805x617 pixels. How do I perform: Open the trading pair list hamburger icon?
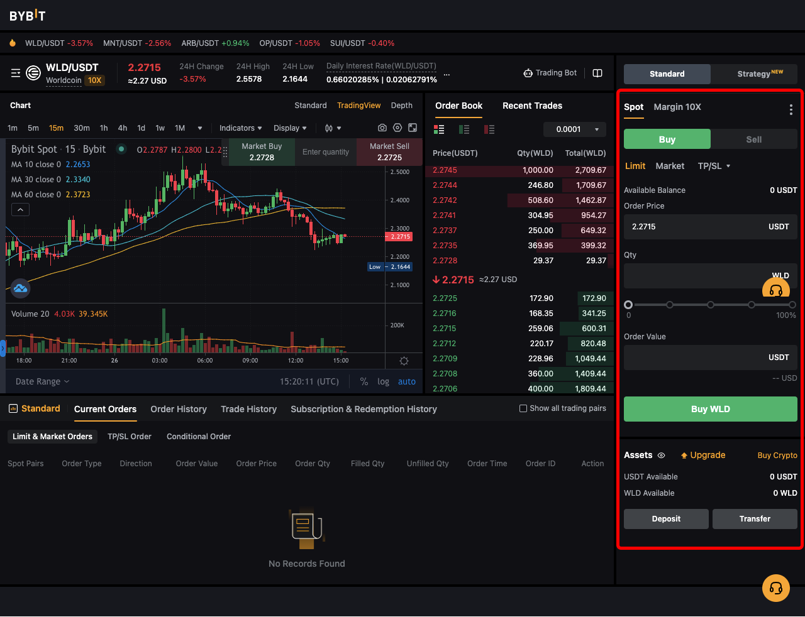point(16,74)
